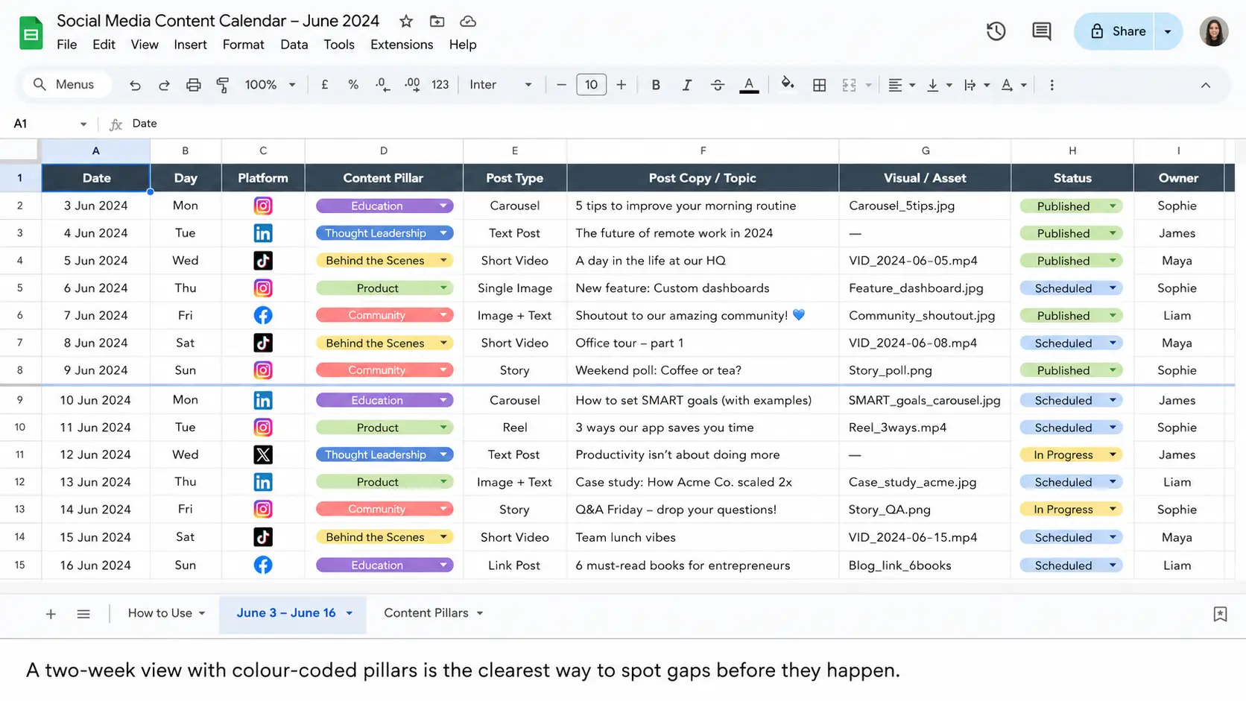Format as currency with pound icon
The width and height of the screenshot is (1246, 701).
pyautogui.click(x=325, y=85)
